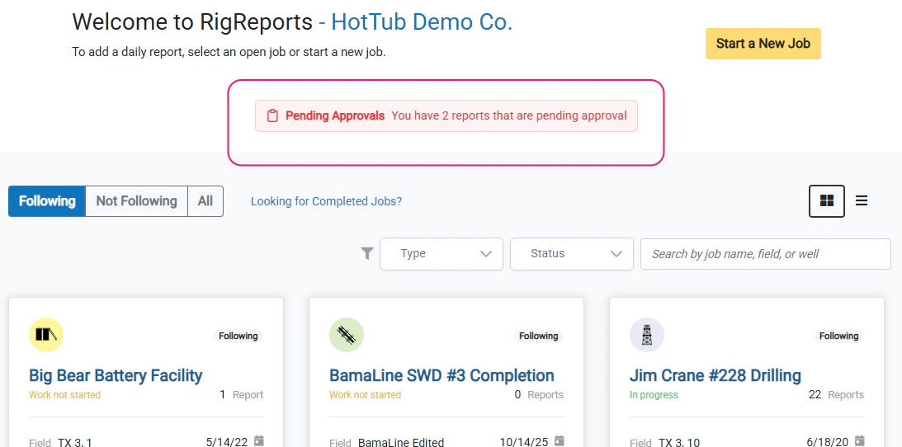Open the Pending Approvals alert banner
The image size is (902, 447).
pyautogui.click(x=446, y=116)
